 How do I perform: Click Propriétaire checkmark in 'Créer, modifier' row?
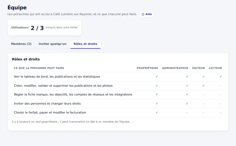(157, 86)
